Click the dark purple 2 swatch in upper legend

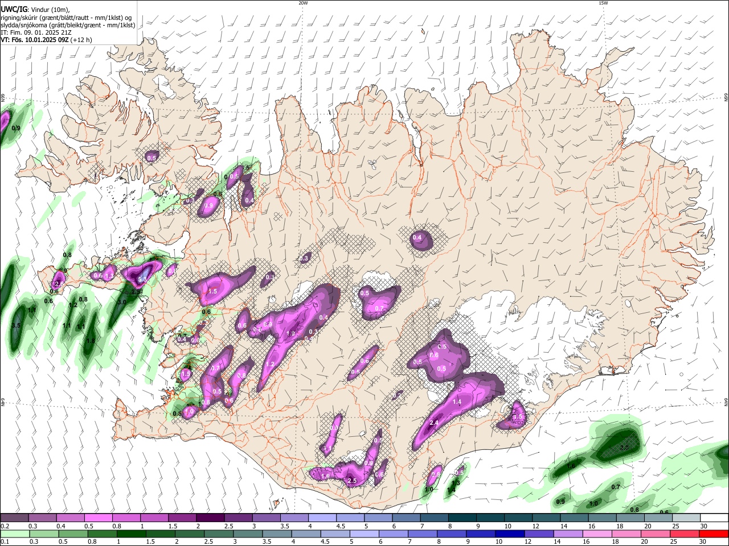pyautogui.click(x=210, y=518)
